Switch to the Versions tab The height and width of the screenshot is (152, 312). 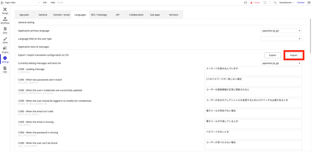point(173,15)
